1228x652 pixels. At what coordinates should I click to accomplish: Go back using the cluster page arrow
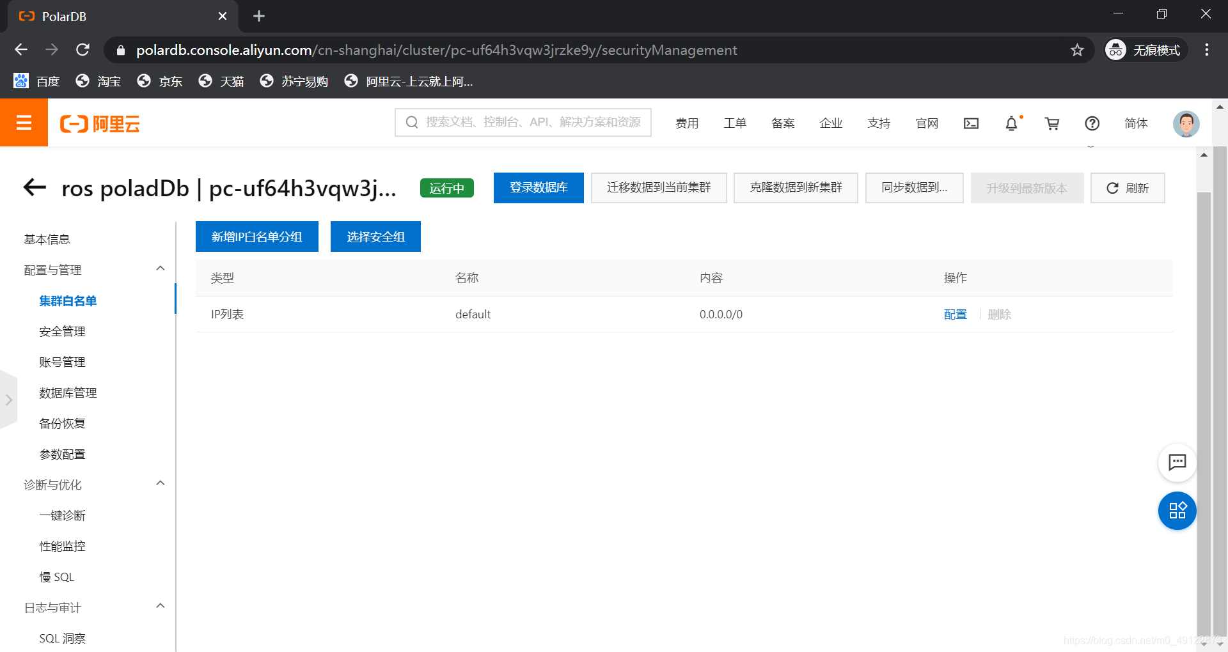(x=35, y=187)
